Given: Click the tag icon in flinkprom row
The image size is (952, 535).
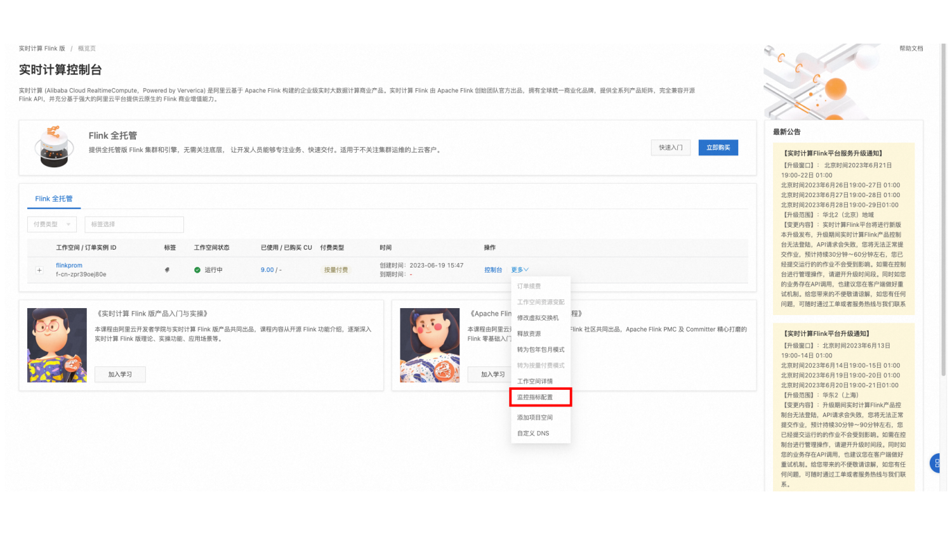Looking at the screenshot, I should pyautogui.click(x=167, y=270).
